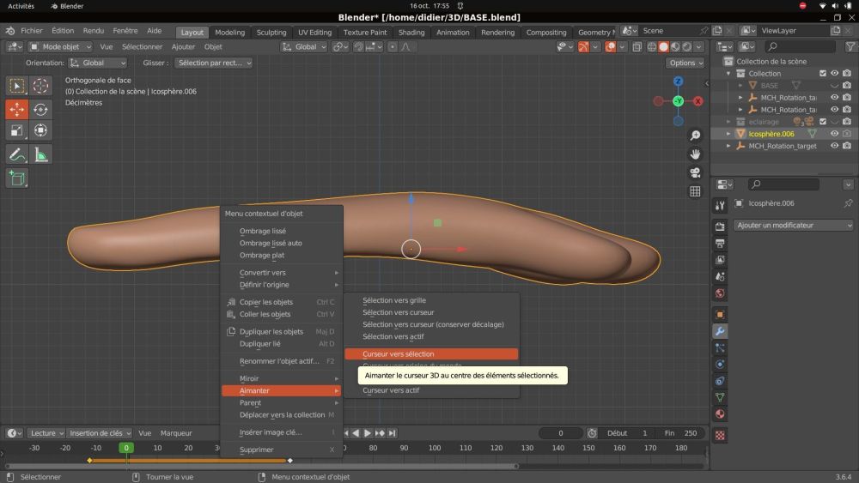Activate the Scale tool

pos(17,130)
